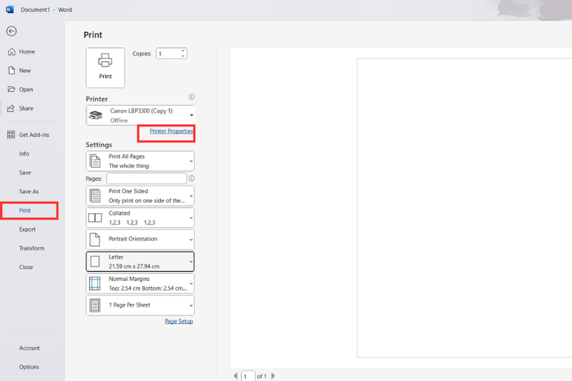Open Export in the sidebar
572x381 pixels.
27,229
